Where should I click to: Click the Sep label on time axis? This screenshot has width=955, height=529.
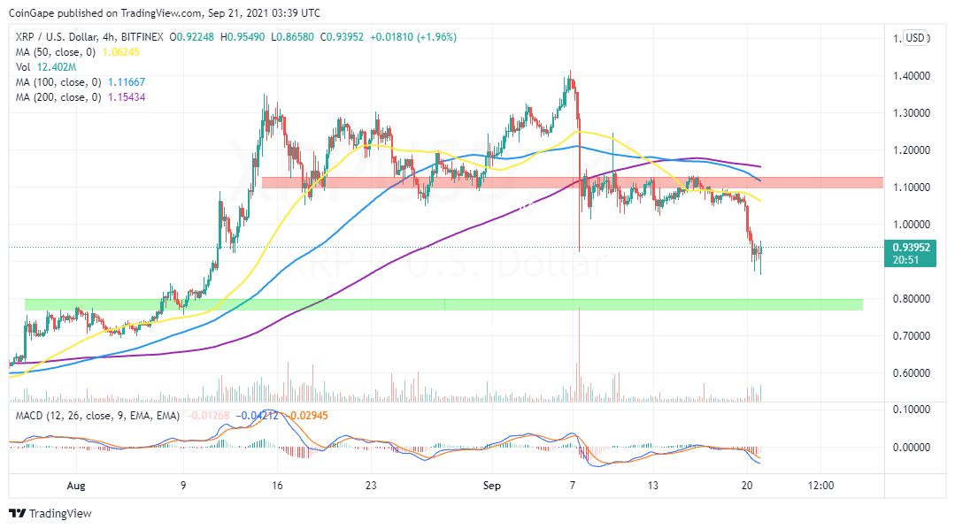click(491, 486)
